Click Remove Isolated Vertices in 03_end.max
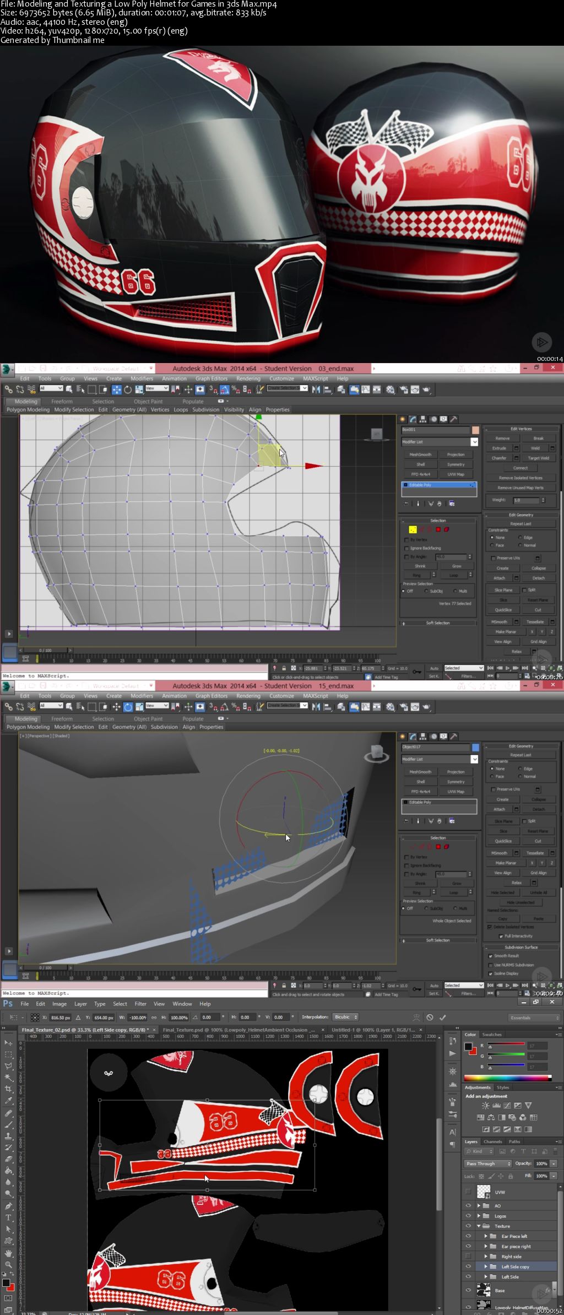564x1315 pixels. pos(520,478)
